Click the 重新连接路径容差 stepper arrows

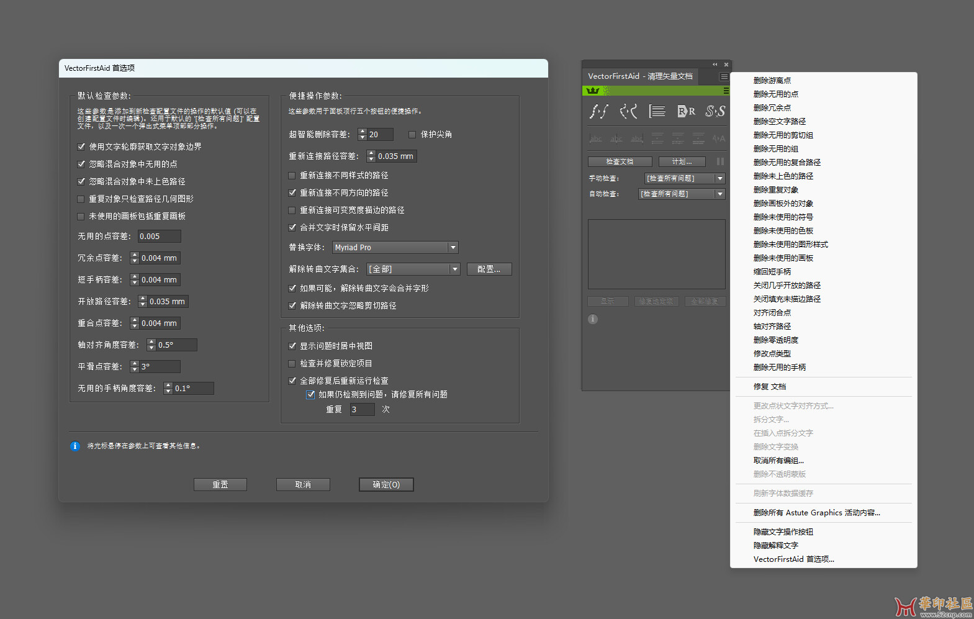371,156
